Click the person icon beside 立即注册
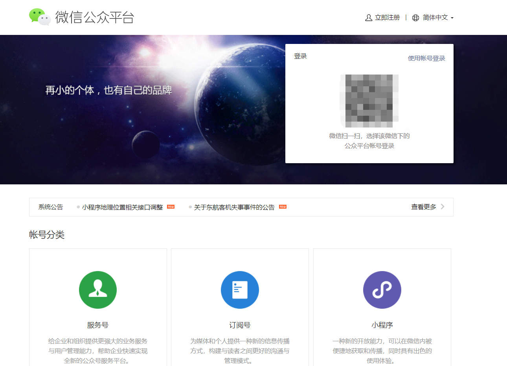507x366 pixels. point(368,18)
